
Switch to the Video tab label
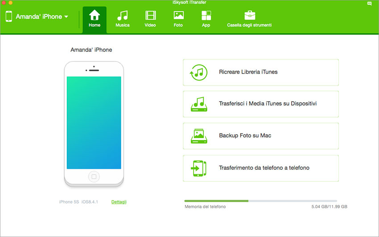[150, 25]
